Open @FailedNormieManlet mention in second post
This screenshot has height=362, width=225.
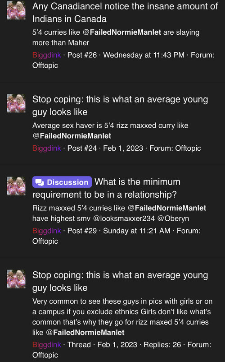72,135
